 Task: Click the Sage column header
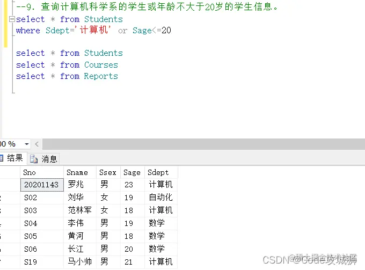coord(133,172)
